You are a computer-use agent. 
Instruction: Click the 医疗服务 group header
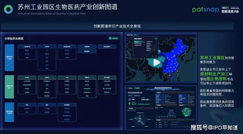pos(67,105)
